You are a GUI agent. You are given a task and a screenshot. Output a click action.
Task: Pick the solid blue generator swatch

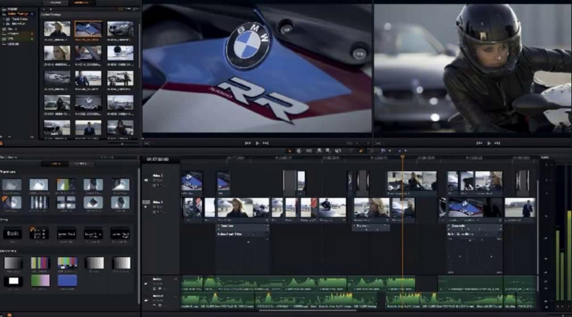tap(67, 281)
